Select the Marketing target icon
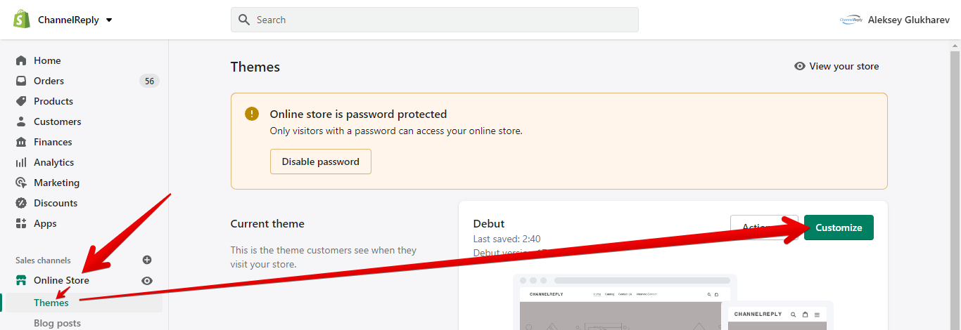 (21, 183)
